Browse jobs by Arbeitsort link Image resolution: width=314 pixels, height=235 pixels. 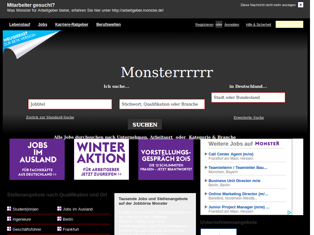161,137
